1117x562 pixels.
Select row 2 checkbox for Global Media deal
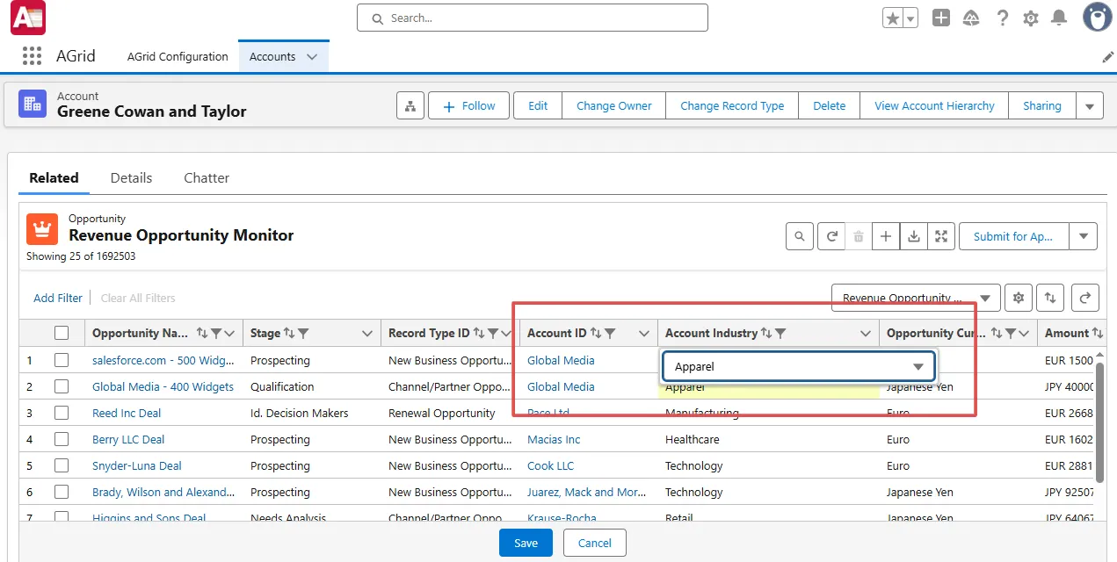62,386
